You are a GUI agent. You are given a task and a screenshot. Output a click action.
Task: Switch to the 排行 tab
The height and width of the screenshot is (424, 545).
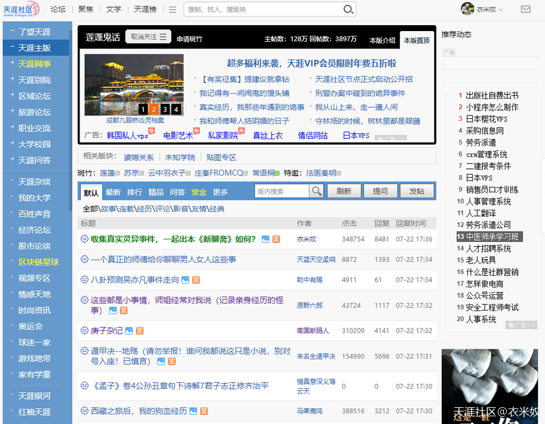pyautogui.click(x=134, y=192)
